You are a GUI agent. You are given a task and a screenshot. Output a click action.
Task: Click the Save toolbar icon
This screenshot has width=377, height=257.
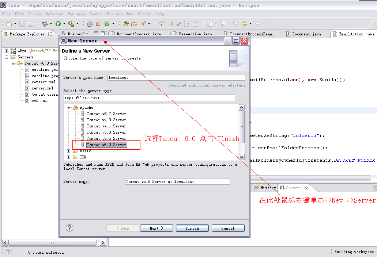pyautogui.click(x=22, y=24)
